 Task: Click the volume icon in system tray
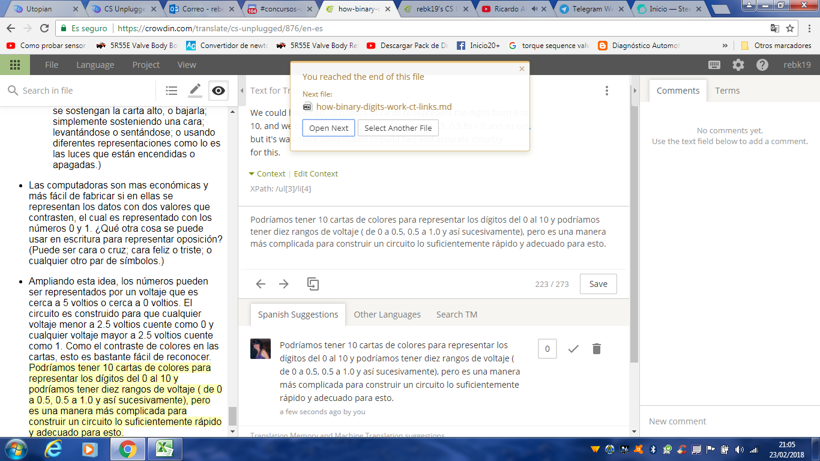click(739, 449)
